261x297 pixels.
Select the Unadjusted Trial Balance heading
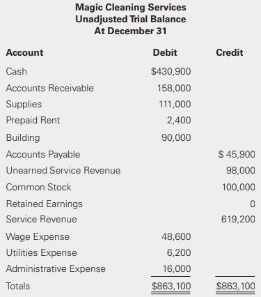(131, 20)
